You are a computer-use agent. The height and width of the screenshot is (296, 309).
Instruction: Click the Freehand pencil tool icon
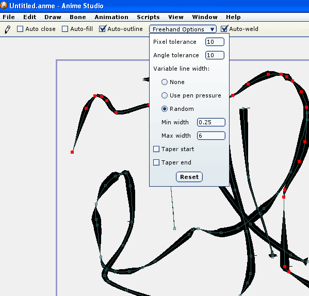[8, 29]
